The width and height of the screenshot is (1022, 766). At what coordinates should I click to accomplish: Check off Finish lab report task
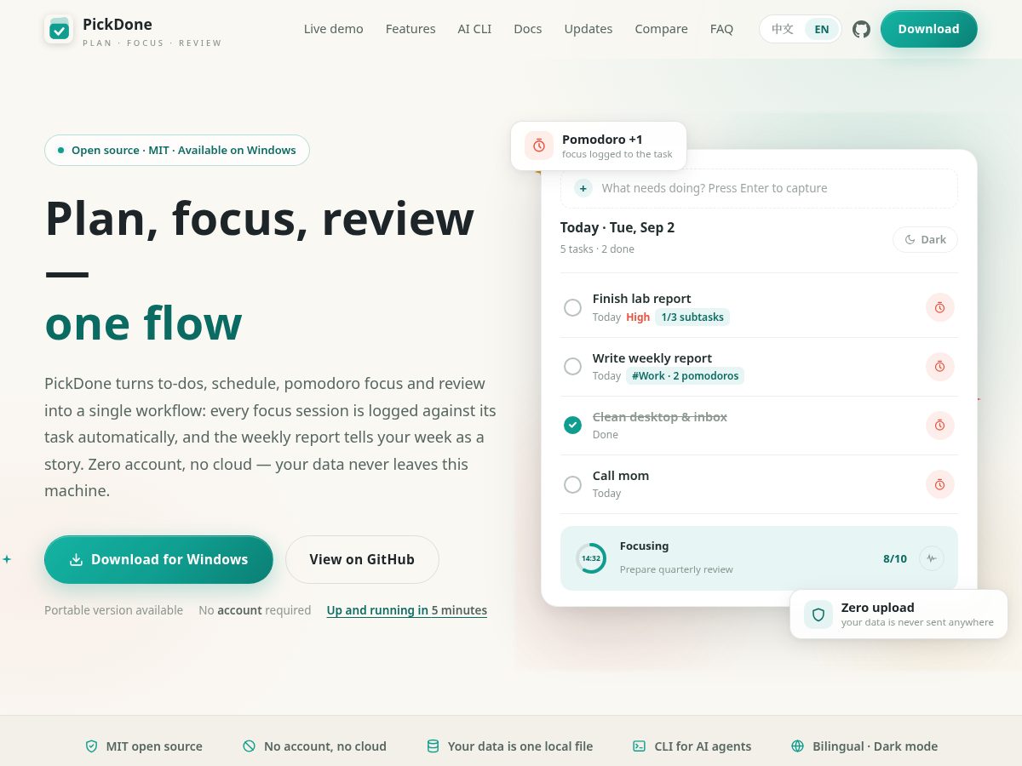click(x=573, y=307)
